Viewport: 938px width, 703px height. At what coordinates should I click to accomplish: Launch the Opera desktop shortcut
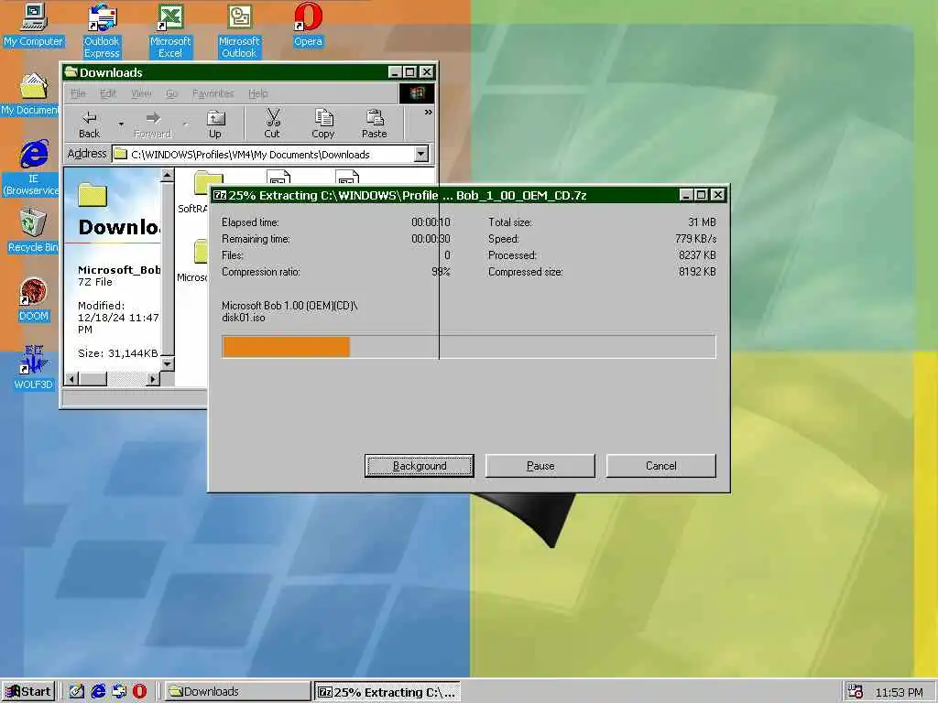pos(308,25)
